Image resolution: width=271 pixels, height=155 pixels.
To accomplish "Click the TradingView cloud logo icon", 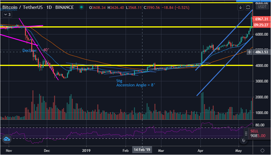I will pos(7,139).
